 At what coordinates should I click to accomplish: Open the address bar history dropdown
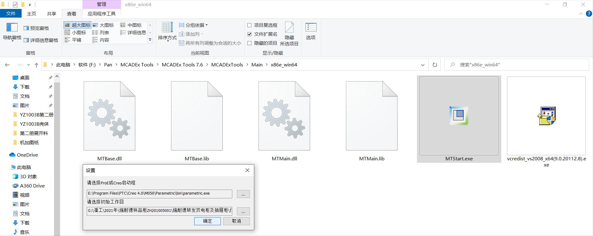pos(423,65)
